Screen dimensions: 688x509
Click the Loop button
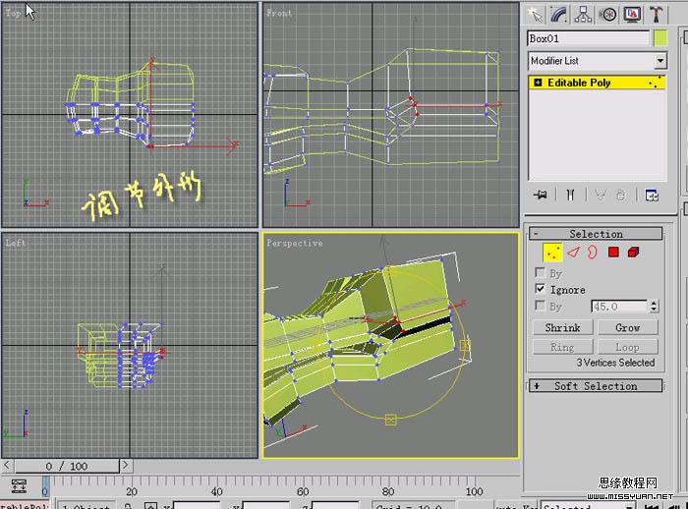(x=627, y=347)
